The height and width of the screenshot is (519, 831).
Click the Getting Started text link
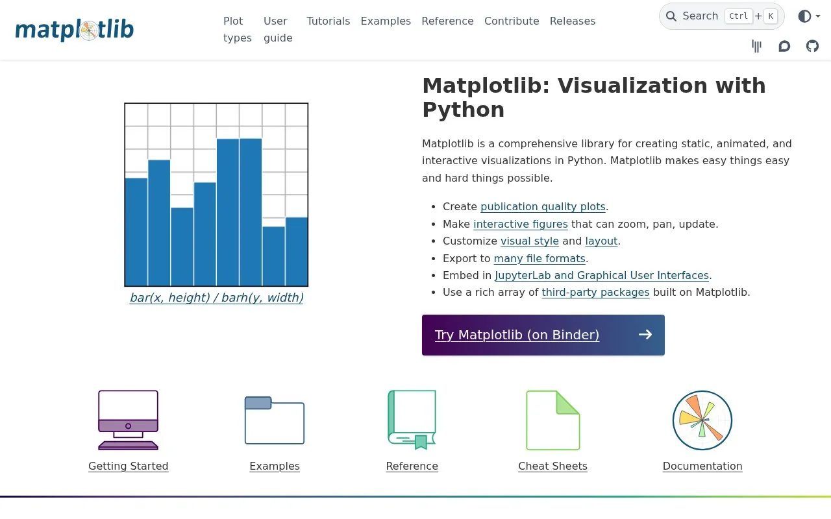[x=129, y=466]
